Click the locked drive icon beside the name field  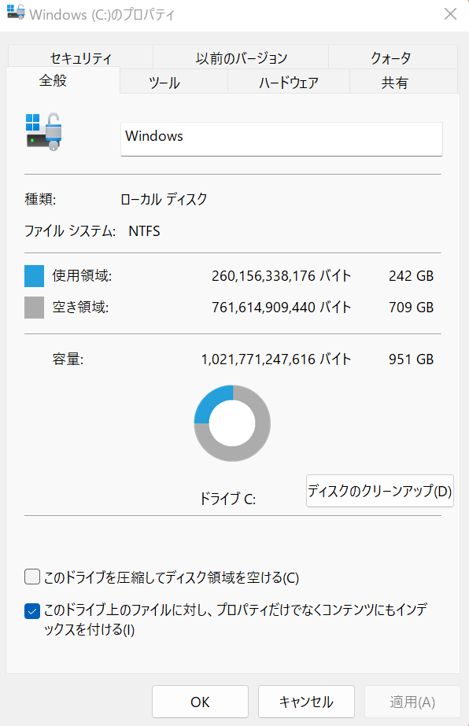[x=44, y=131]
